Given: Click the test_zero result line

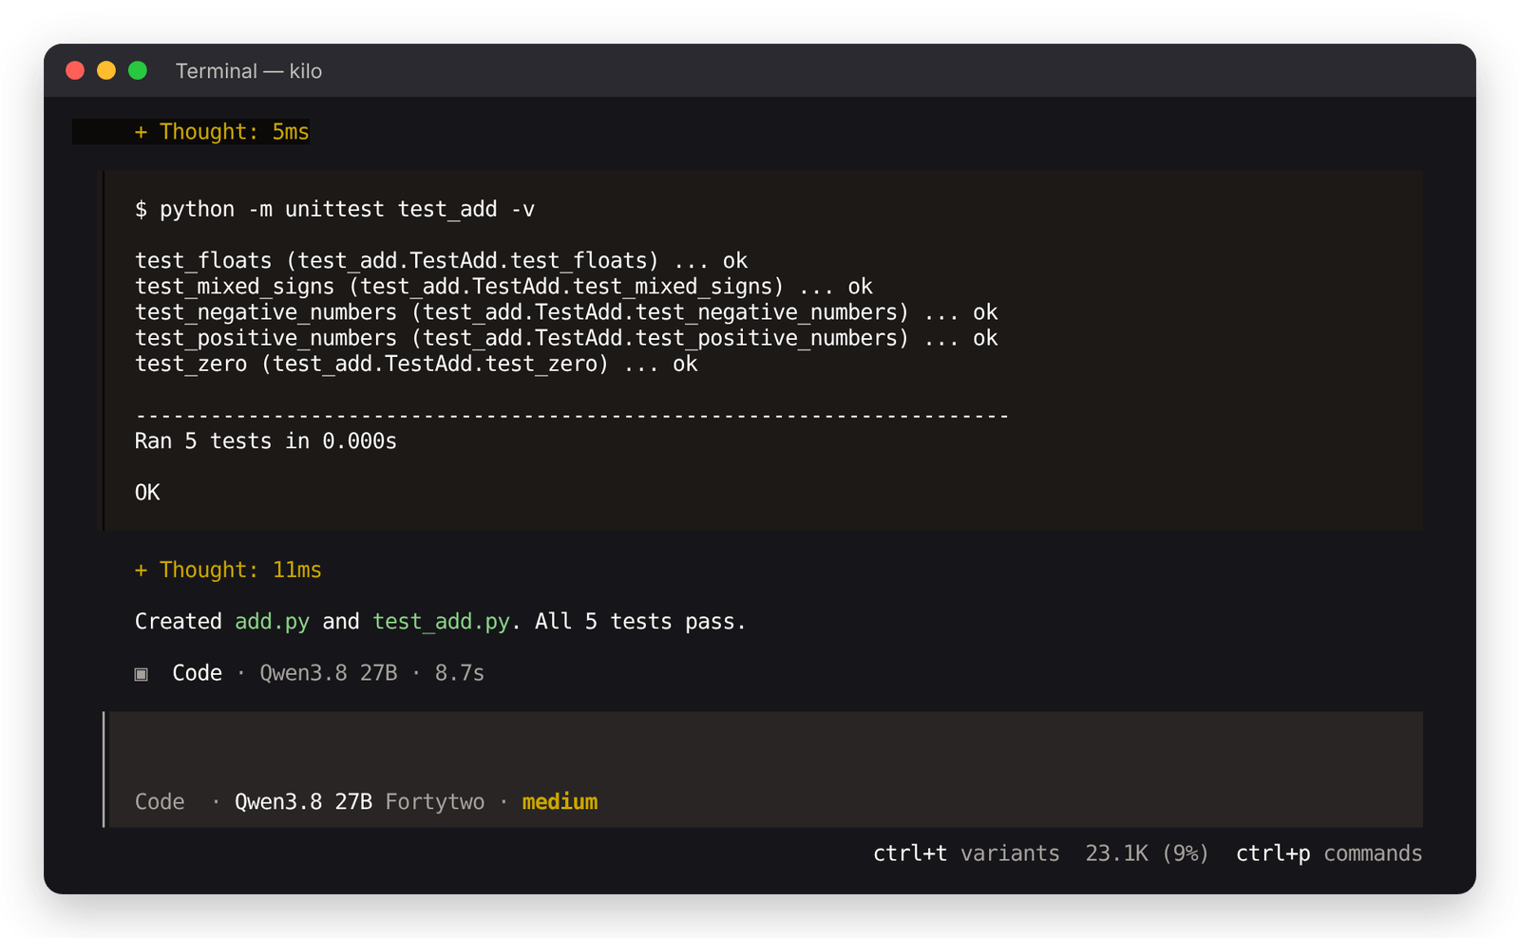Looking at the screenshot, I should click(x=416, y=364).
